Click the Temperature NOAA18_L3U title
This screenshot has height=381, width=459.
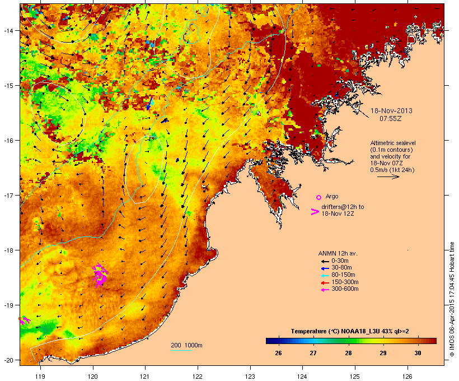click(x=350, y=331)
